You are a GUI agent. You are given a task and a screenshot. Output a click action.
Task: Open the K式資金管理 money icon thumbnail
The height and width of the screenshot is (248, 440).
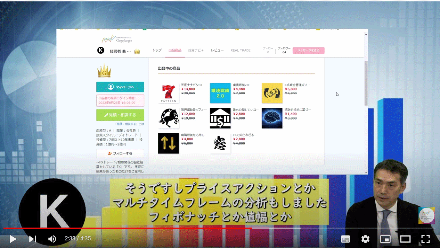pyautogui.click(x=272, y=93)
